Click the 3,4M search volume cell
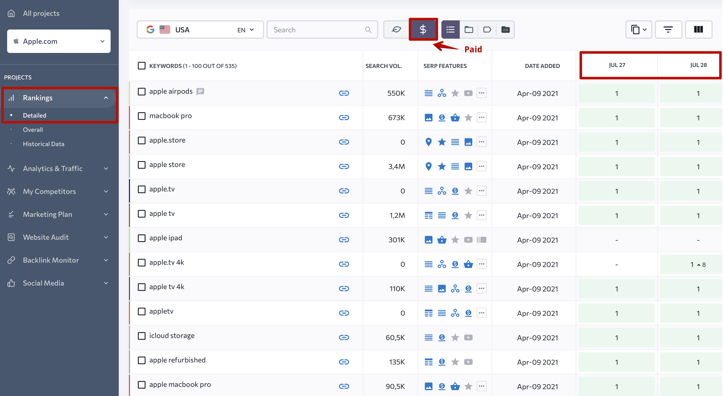Viewport: 723px width, 396px height. (x=396, y=166)
